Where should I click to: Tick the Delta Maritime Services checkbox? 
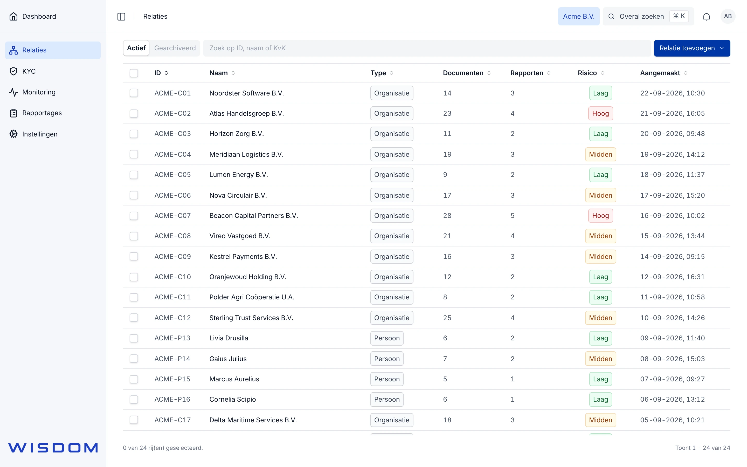[134, 420]
